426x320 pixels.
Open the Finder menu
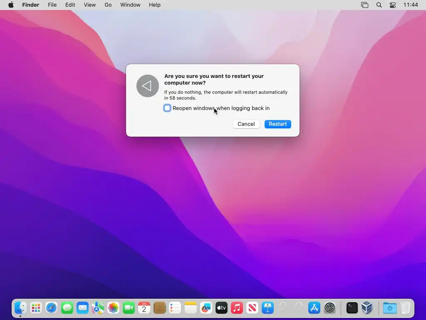click(x=31, y=5)
